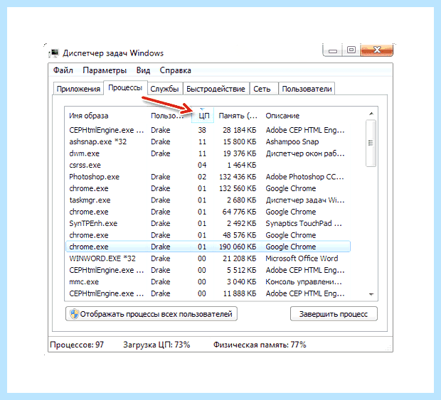Click the Процессов: 97 status text
This screenshot has height=400, width=441.
click(77, 345)
